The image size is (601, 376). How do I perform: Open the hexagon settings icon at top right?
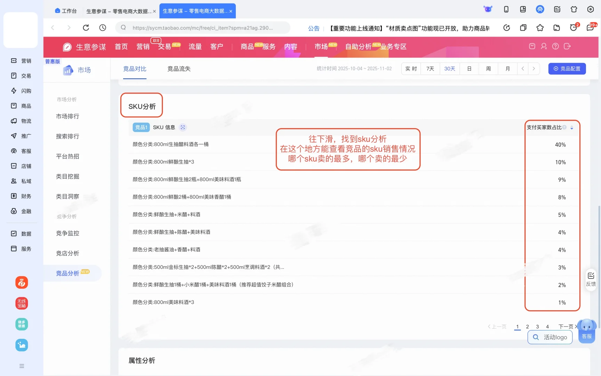(591, 9)
